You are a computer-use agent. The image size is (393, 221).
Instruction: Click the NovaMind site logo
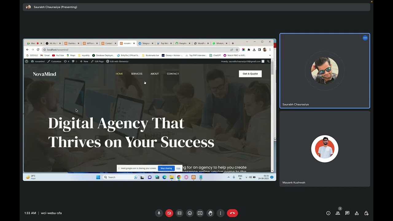[x=45, y=74]
